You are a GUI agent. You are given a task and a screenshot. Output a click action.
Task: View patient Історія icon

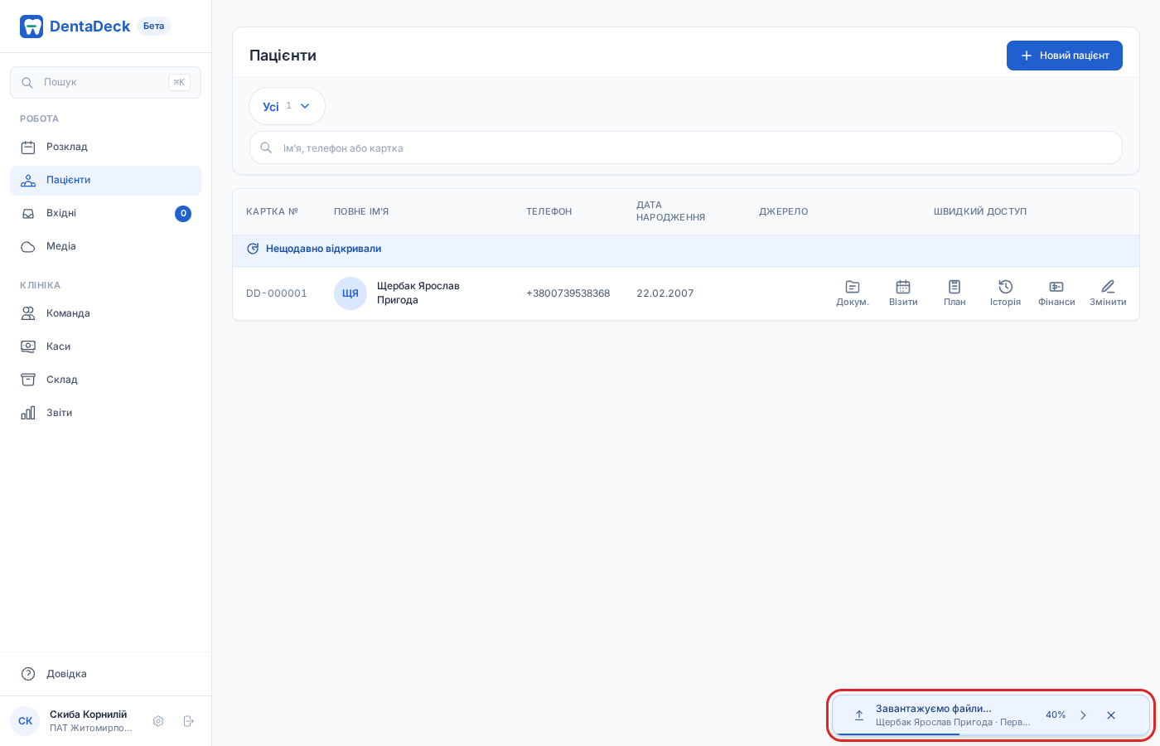coord(1005,293)
